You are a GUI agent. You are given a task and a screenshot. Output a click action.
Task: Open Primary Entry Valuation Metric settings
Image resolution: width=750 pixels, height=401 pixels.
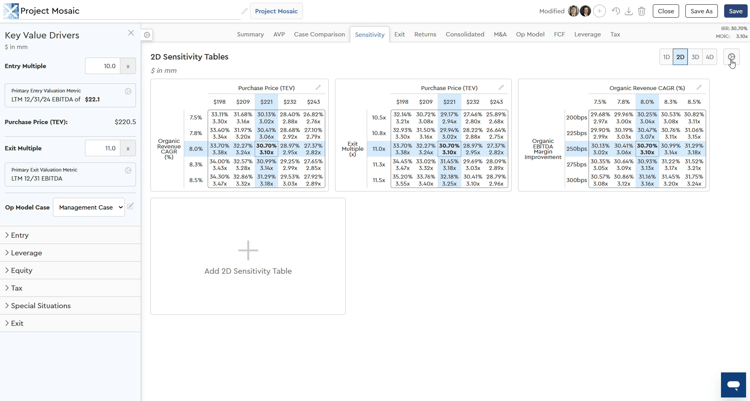128,91
